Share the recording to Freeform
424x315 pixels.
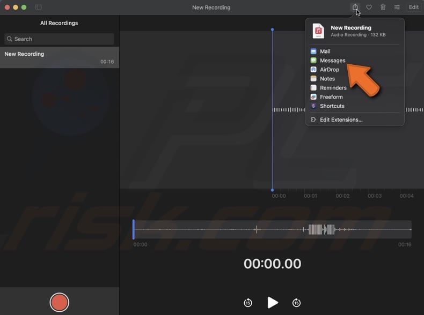pyautogui.click(x=331, y=97)
